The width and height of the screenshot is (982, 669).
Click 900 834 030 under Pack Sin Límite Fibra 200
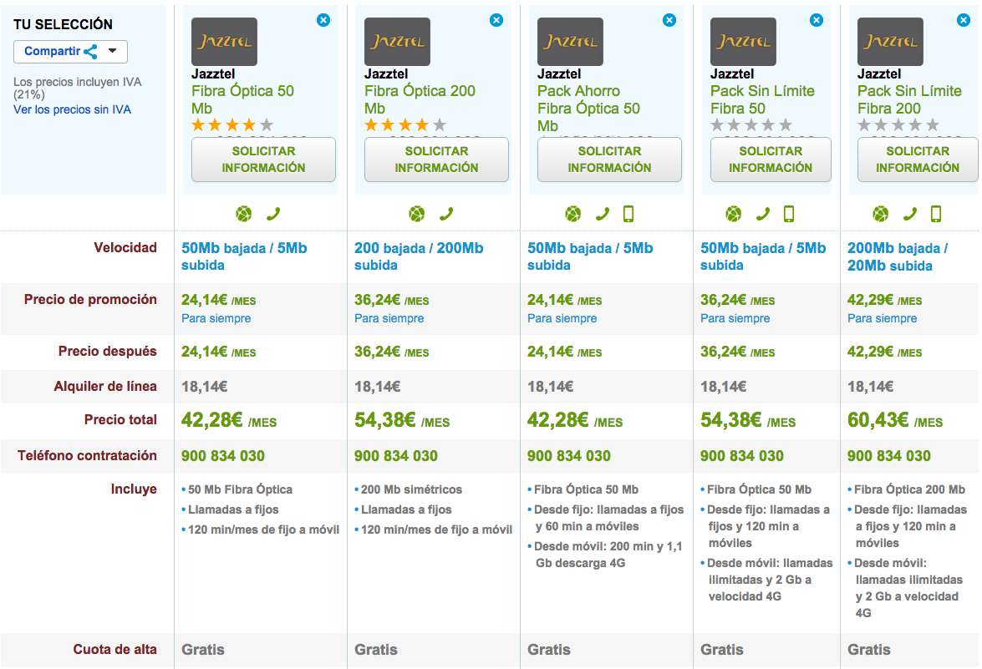888,456
